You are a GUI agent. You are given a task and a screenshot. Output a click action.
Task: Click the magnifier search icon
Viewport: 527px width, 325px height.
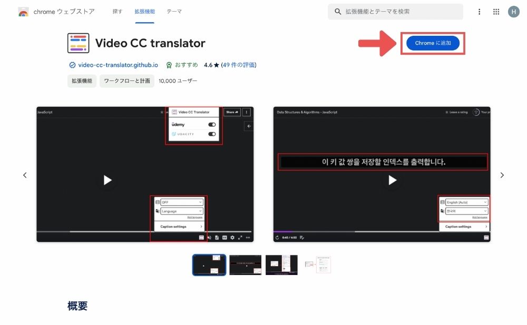click(x=338, y=12)
